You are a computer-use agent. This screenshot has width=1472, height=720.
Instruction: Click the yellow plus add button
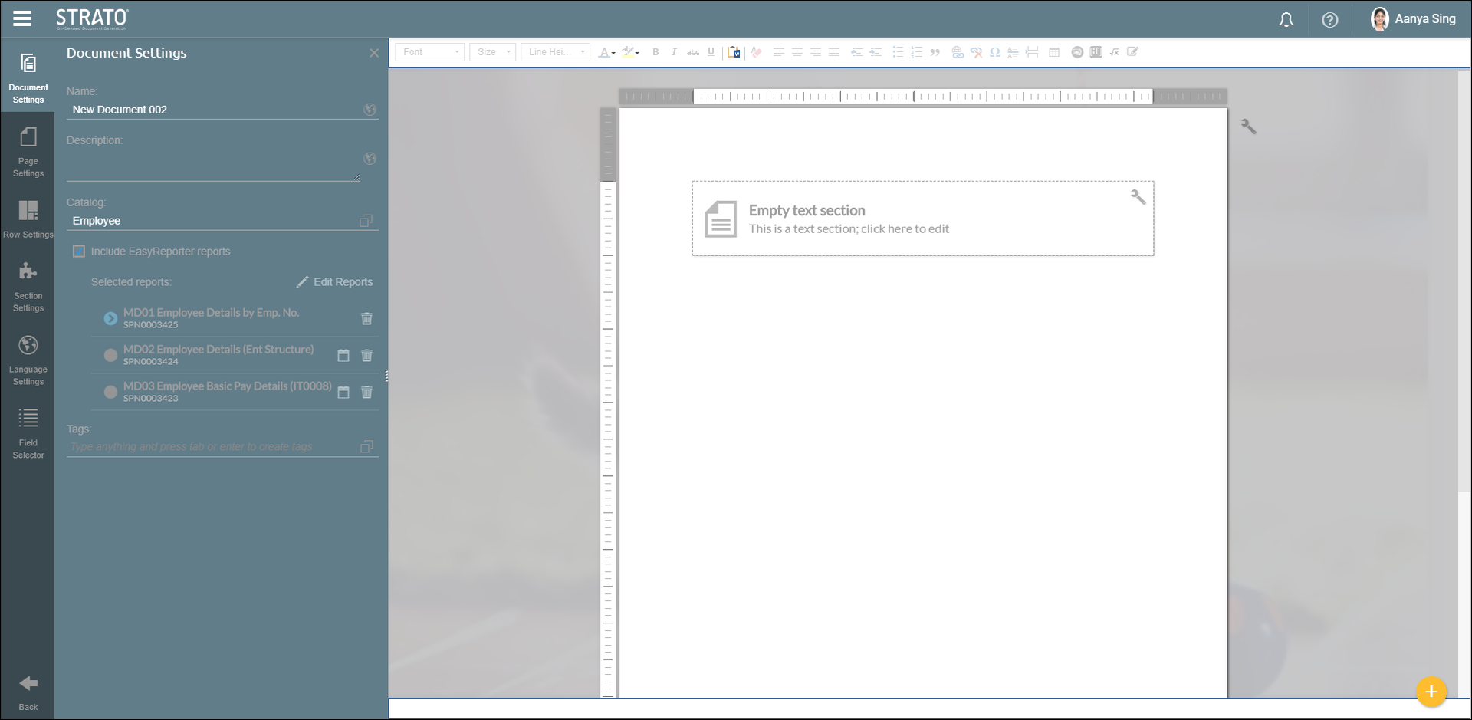coord(1431,692)
